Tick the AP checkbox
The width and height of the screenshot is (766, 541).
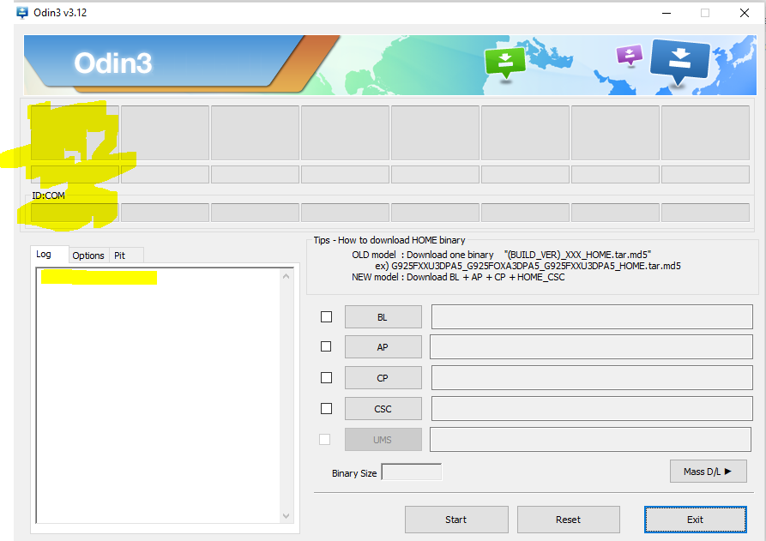click(x=326, y=346)
